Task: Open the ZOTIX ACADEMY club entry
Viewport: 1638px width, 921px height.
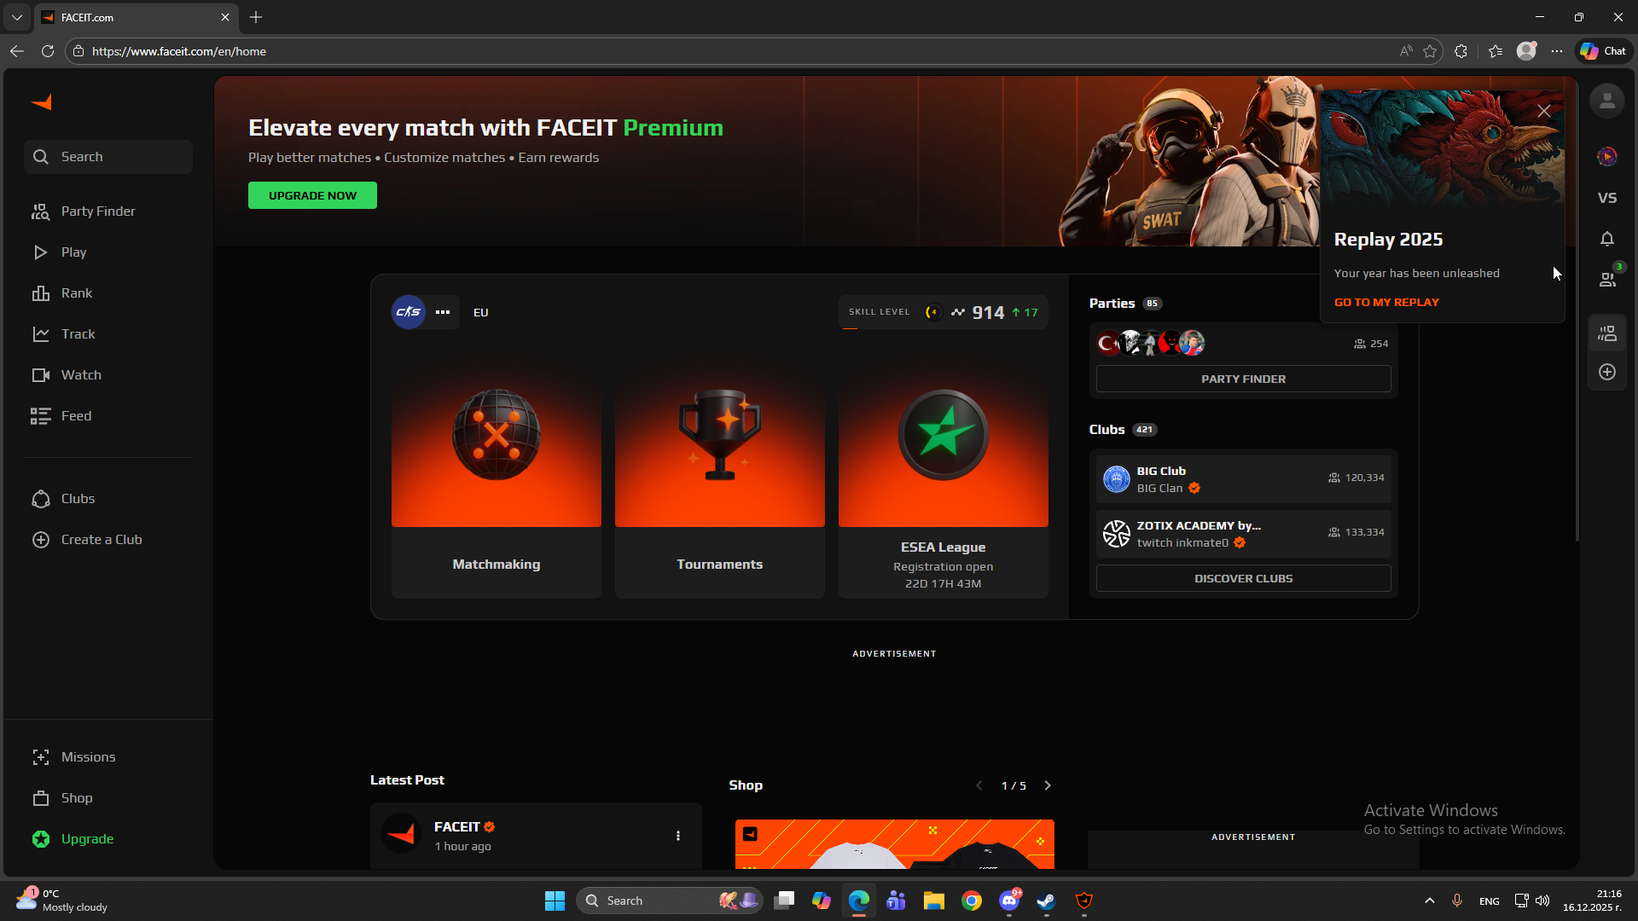Action: coord(1244,534)
